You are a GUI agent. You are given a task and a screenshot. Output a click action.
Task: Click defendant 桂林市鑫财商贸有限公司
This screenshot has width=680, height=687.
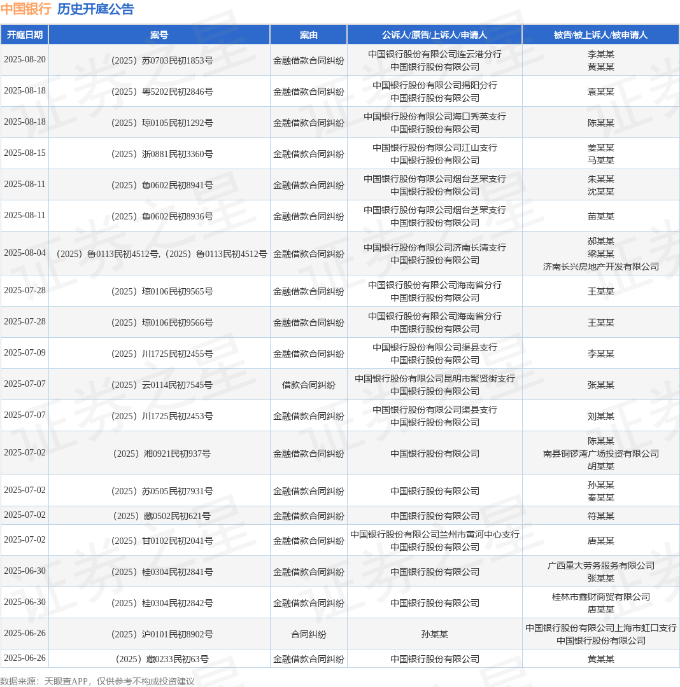click(600, 596)
